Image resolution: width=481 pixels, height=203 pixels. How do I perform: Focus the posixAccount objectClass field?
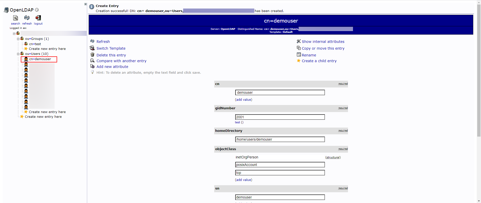click(x=280, y=165)
